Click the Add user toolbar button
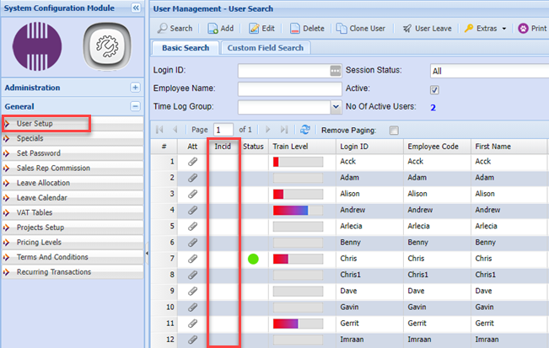549x348 pixels. 221,28
